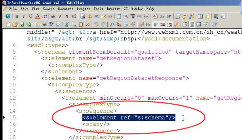Click the globe Browser icon in the HTML toolbar
Screen dimensions: 242x140
tap(8, 16)
